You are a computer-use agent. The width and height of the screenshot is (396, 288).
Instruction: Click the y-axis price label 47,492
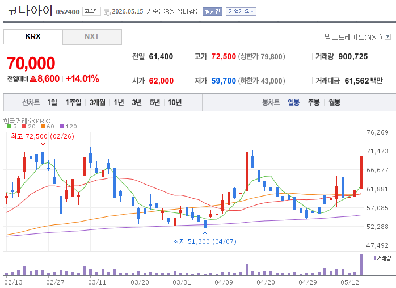(377, 245)
